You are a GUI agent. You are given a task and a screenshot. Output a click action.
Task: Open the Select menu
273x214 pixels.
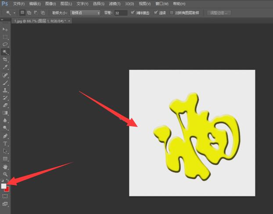[x=99, y=4]
